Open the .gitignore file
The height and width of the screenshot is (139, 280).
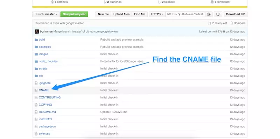pos(45,83)
